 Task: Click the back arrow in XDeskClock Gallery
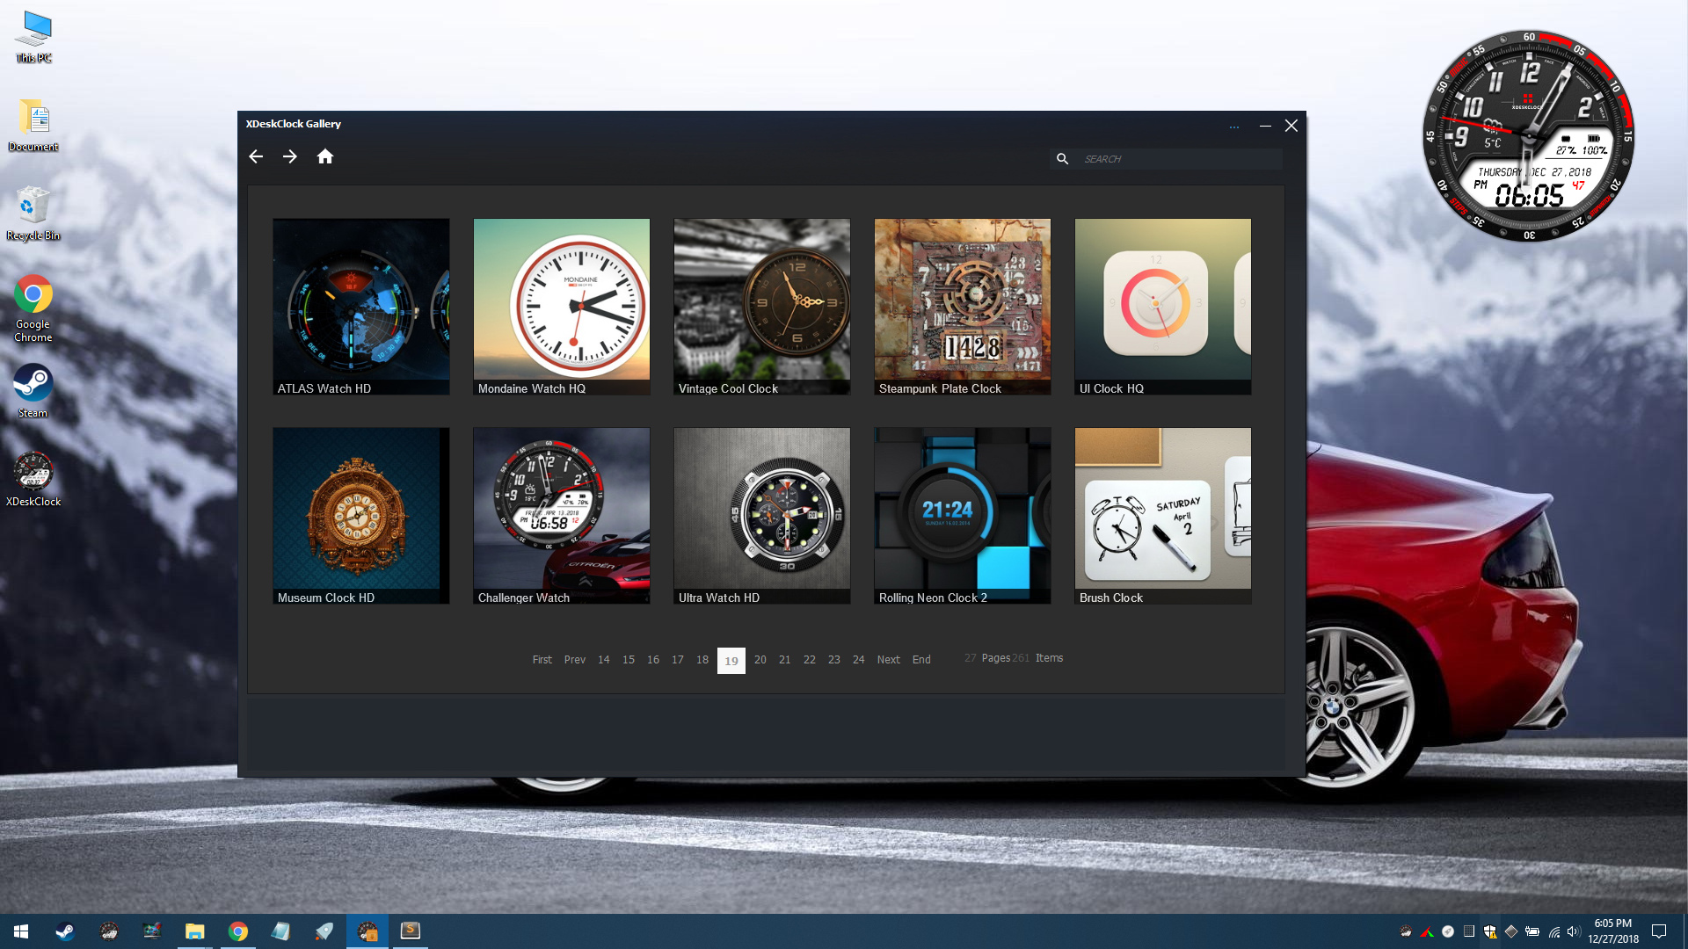(x=256, y=156)
